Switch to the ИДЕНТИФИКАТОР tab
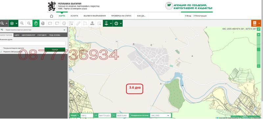 coord(28,35)
